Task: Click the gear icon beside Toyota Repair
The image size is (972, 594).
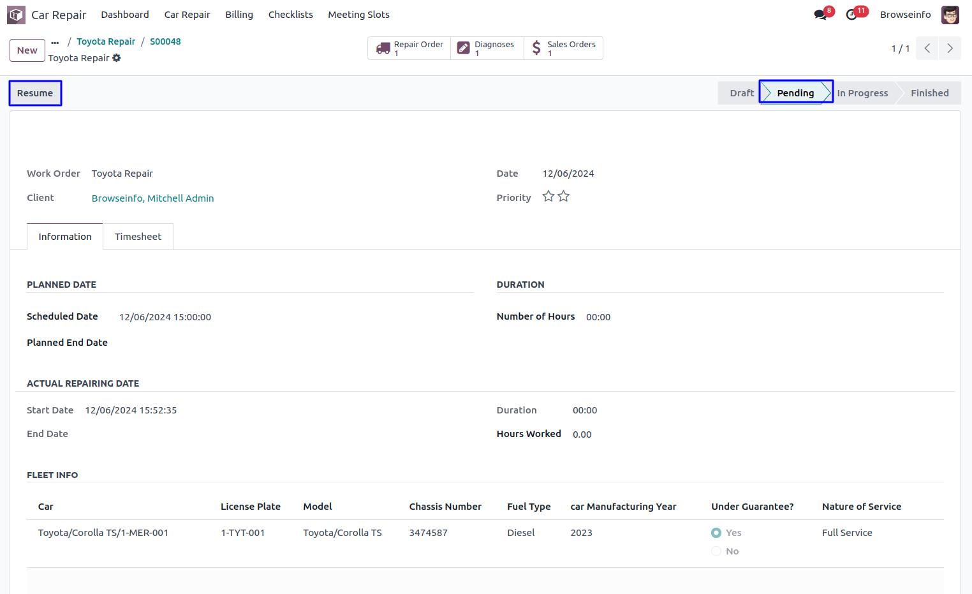Action: (117, 58)
